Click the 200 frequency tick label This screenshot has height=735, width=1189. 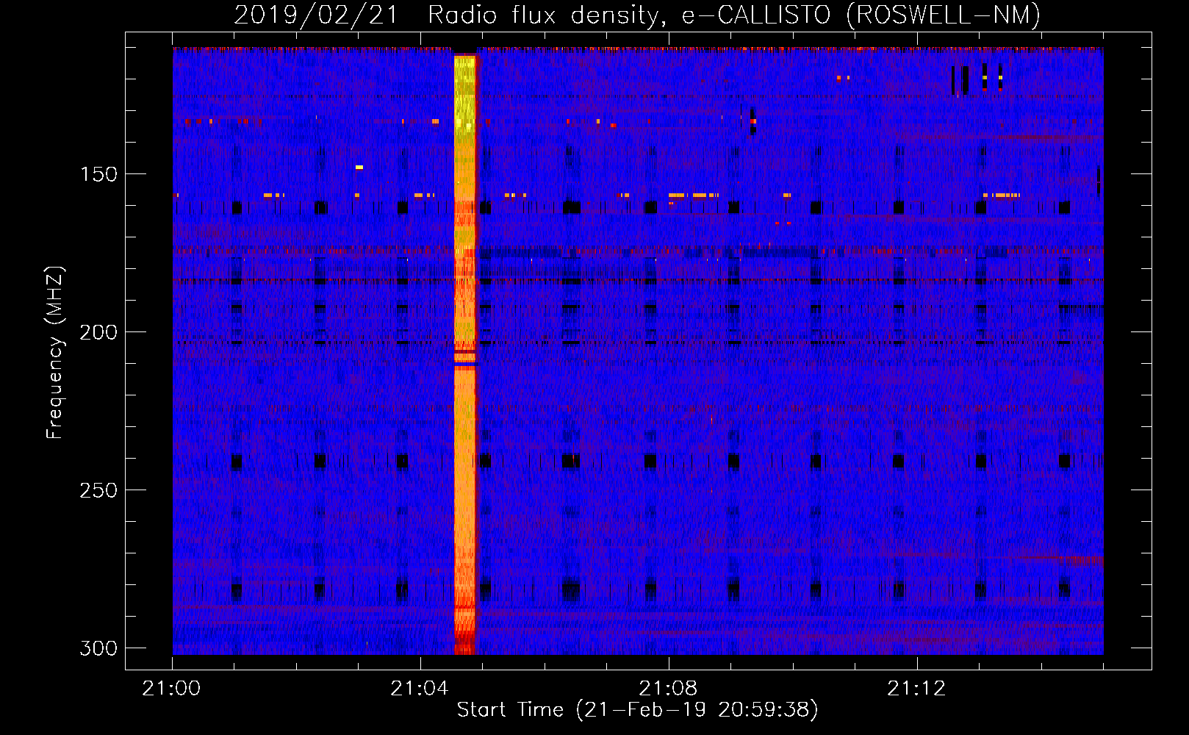[98, 332]
